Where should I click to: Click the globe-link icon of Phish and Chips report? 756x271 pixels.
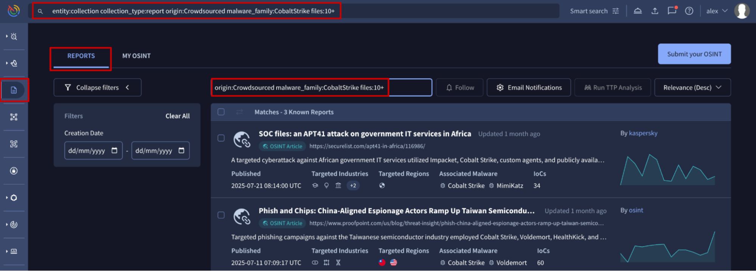[x=242, y=217]
